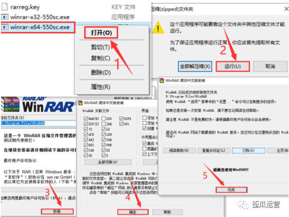Click the 查看许可证(L) button
This screenshot has height=217, width=289.
pyautogui.click(x=214, y=151)
